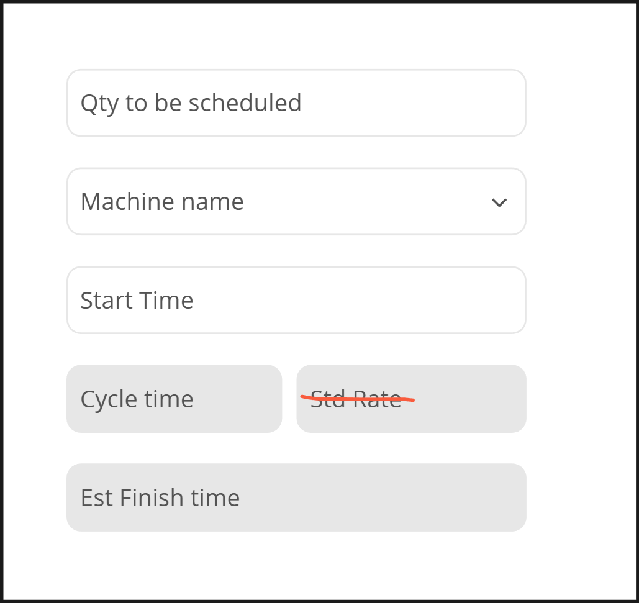The width and height of the screenshot is (639, 603).
Task: Click the "Qty to be scheduled" placeholder text
Action: pyautogui.click(x=191, y=103)
